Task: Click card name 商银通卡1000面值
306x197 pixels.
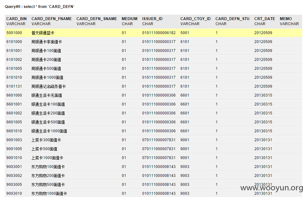Action: coord(47,77)
